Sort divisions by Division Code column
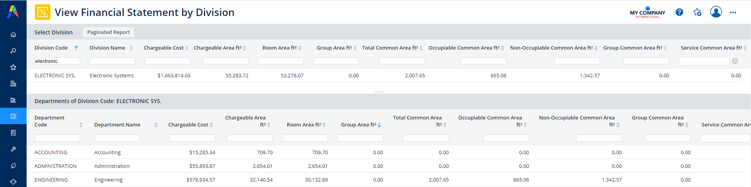Screen dimensions: 751x187 coord(51,48)
